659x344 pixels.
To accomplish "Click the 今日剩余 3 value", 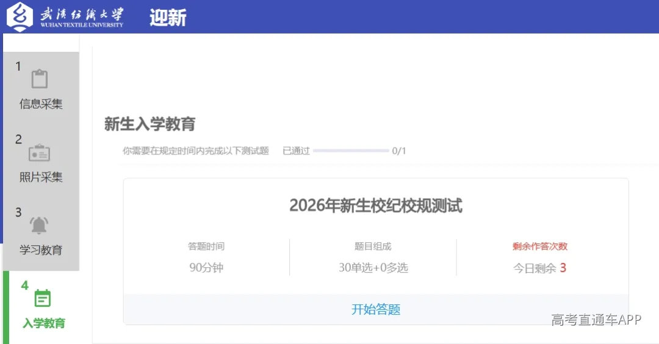I will click(539, 268).
